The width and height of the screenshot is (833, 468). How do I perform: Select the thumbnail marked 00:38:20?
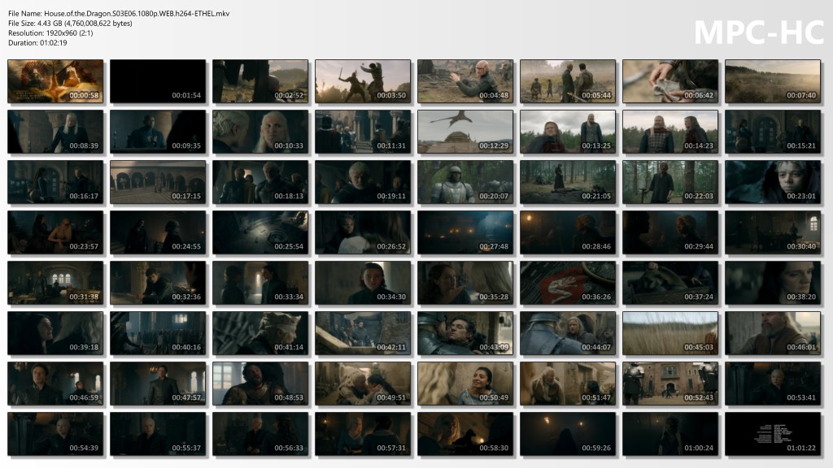(773, 283)
